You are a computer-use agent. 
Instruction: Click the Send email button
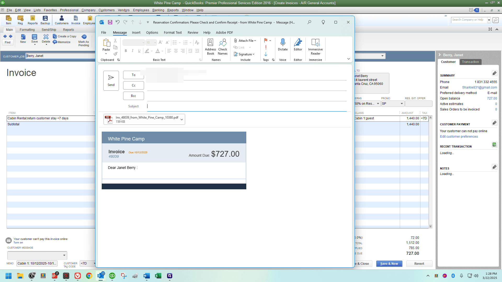pos(111,81)
